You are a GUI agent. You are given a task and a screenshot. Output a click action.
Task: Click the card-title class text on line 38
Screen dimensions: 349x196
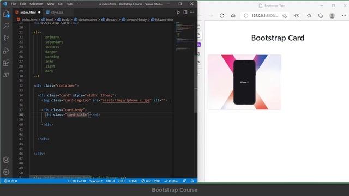[x=77, y=115]
